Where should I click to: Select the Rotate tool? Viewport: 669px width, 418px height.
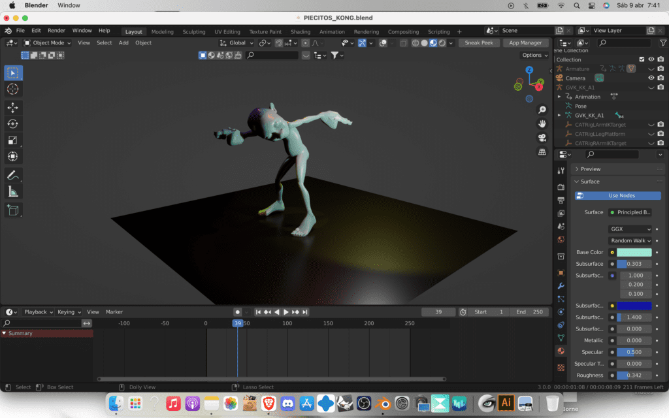point(13,124)
